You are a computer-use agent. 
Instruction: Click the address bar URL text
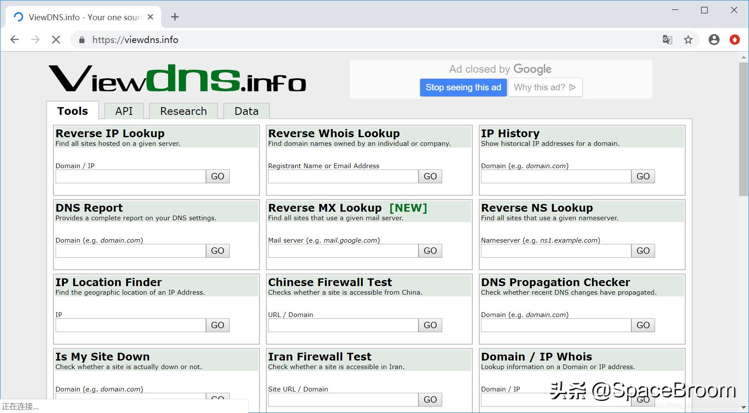coord(135,40)
